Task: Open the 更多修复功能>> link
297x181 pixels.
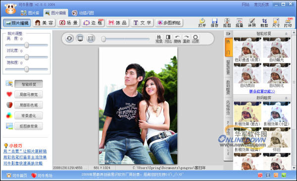Action: point(262,91)
